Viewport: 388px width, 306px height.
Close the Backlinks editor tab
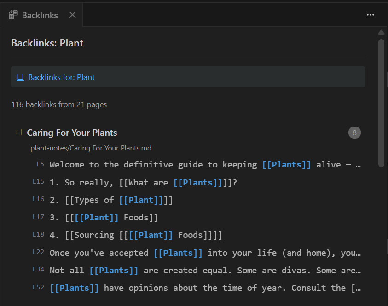click(x=72, y=15)
